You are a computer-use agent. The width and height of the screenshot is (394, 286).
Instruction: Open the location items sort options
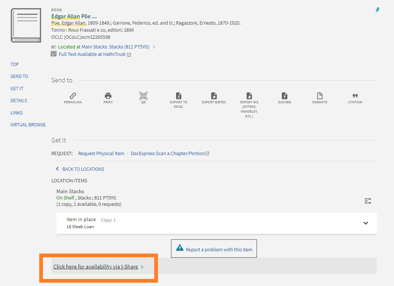click(x=368, y=201)
